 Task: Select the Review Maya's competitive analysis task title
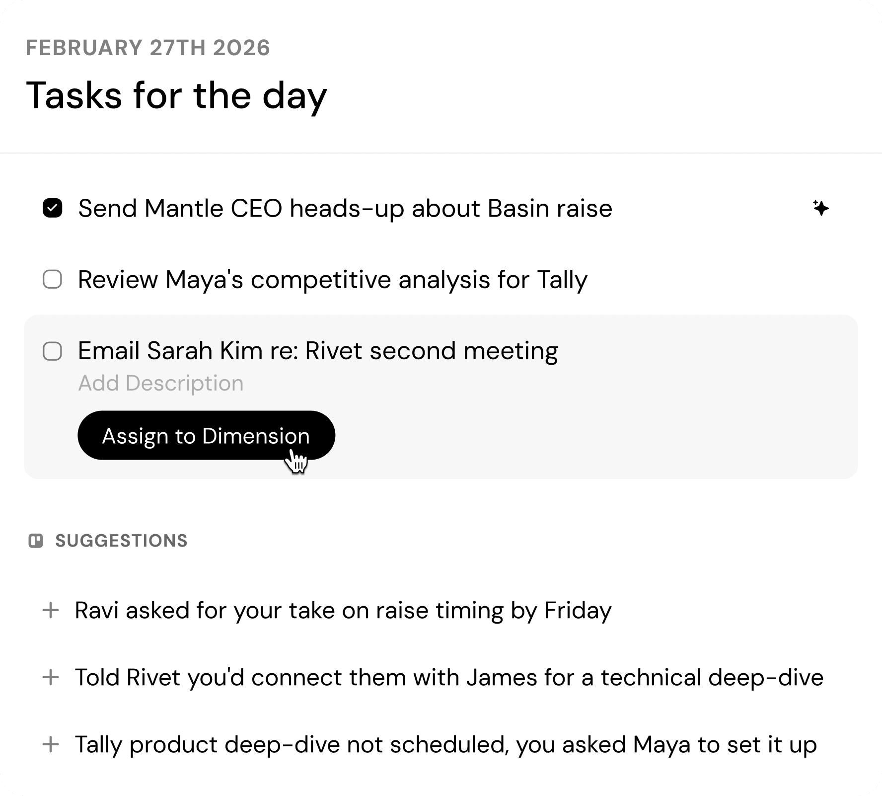click(x=332, y=279)
